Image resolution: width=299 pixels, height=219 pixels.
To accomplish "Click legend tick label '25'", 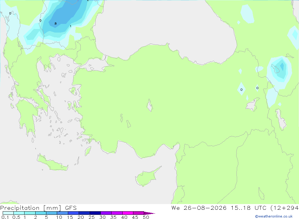I will 91,217.
